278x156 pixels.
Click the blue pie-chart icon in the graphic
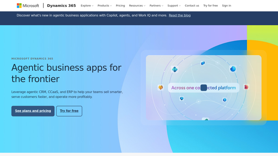[x=233, y=69]
